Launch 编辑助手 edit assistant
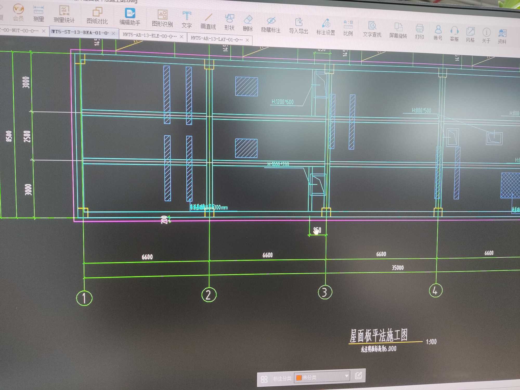The width and height of the screenshot is (520, 390). click(130, 17)
